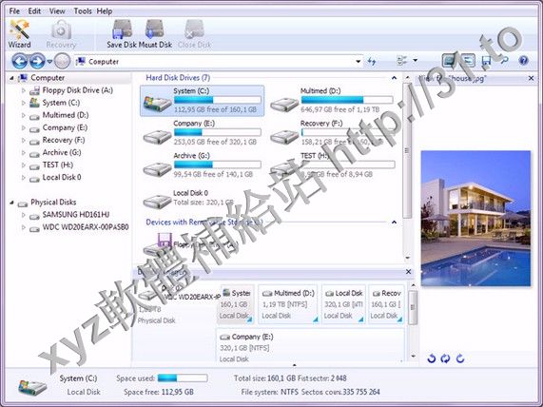Click the house.jpg preview image
Image resolution: width=543 pixels, height=407 pixels.
475,218
